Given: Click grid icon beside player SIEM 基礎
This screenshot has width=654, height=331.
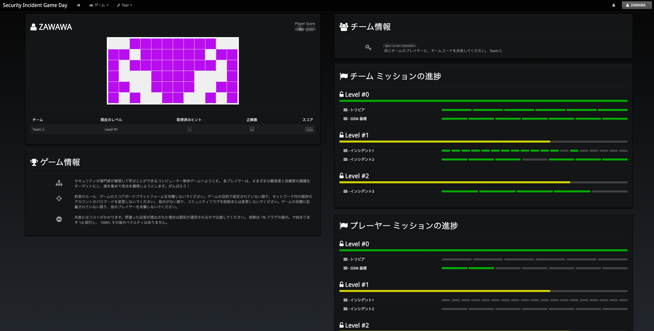Looking at the screenshot, I should click(x=345, y=268).
